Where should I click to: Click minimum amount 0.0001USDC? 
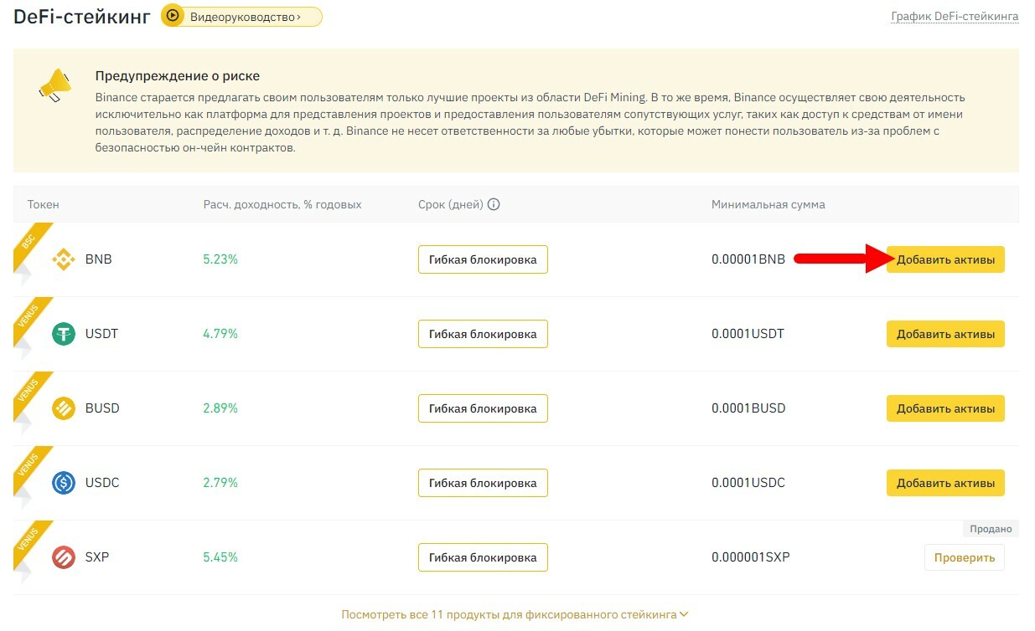coord(750,483)
